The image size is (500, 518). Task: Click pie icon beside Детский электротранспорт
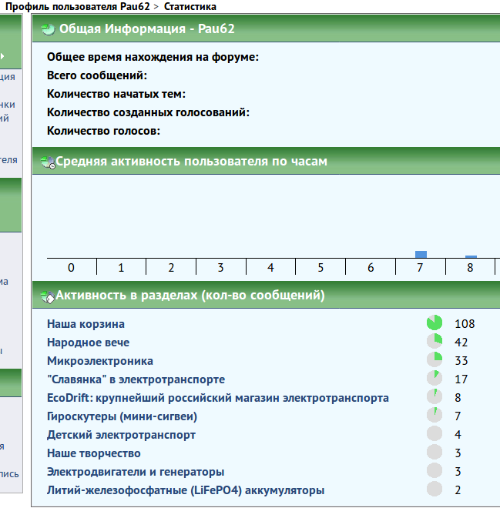point(435,435)
